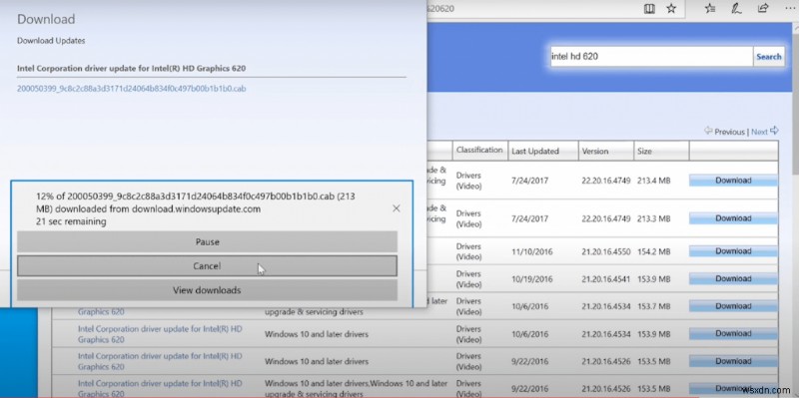The image size is (799, 398).
Task: Select version cell 21.20.16.4550
Action: [606, 251]
